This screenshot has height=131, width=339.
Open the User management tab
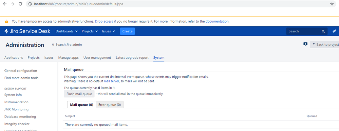coord(97,58)
